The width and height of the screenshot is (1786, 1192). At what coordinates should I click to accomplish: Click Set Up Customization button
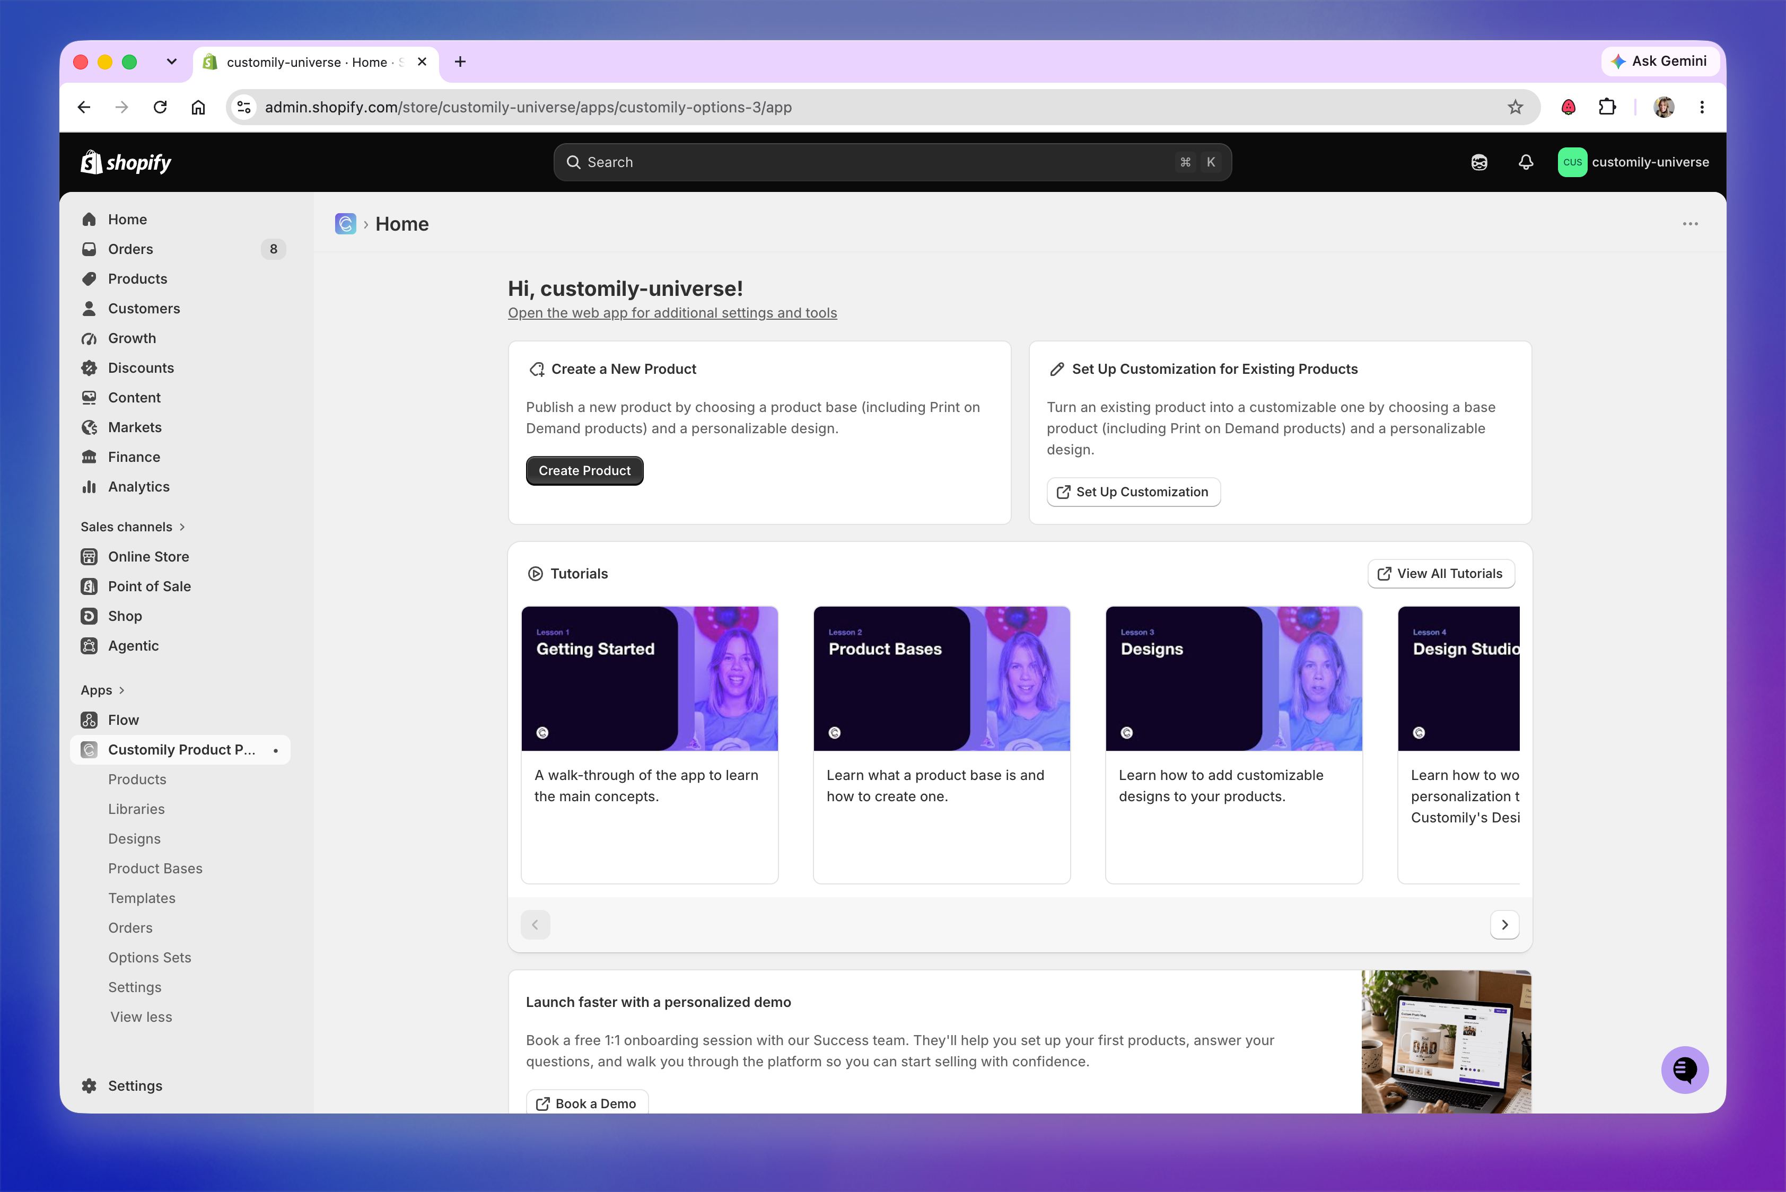(x=1134, y=492)
